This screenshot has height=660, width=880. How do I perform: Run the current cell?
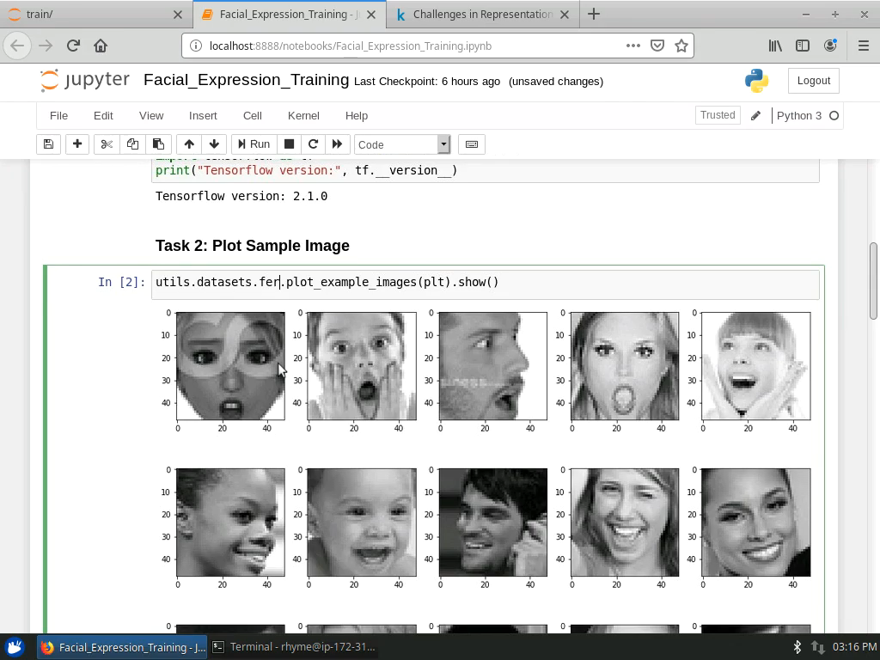253,144
